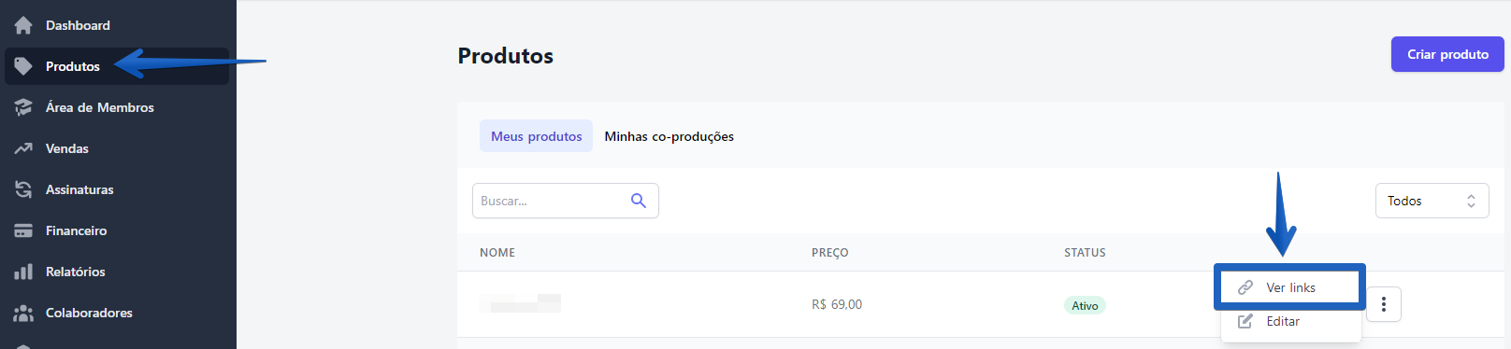Click the Ativo status badge
1511x349 pixels.
[x=1085, y=305]
